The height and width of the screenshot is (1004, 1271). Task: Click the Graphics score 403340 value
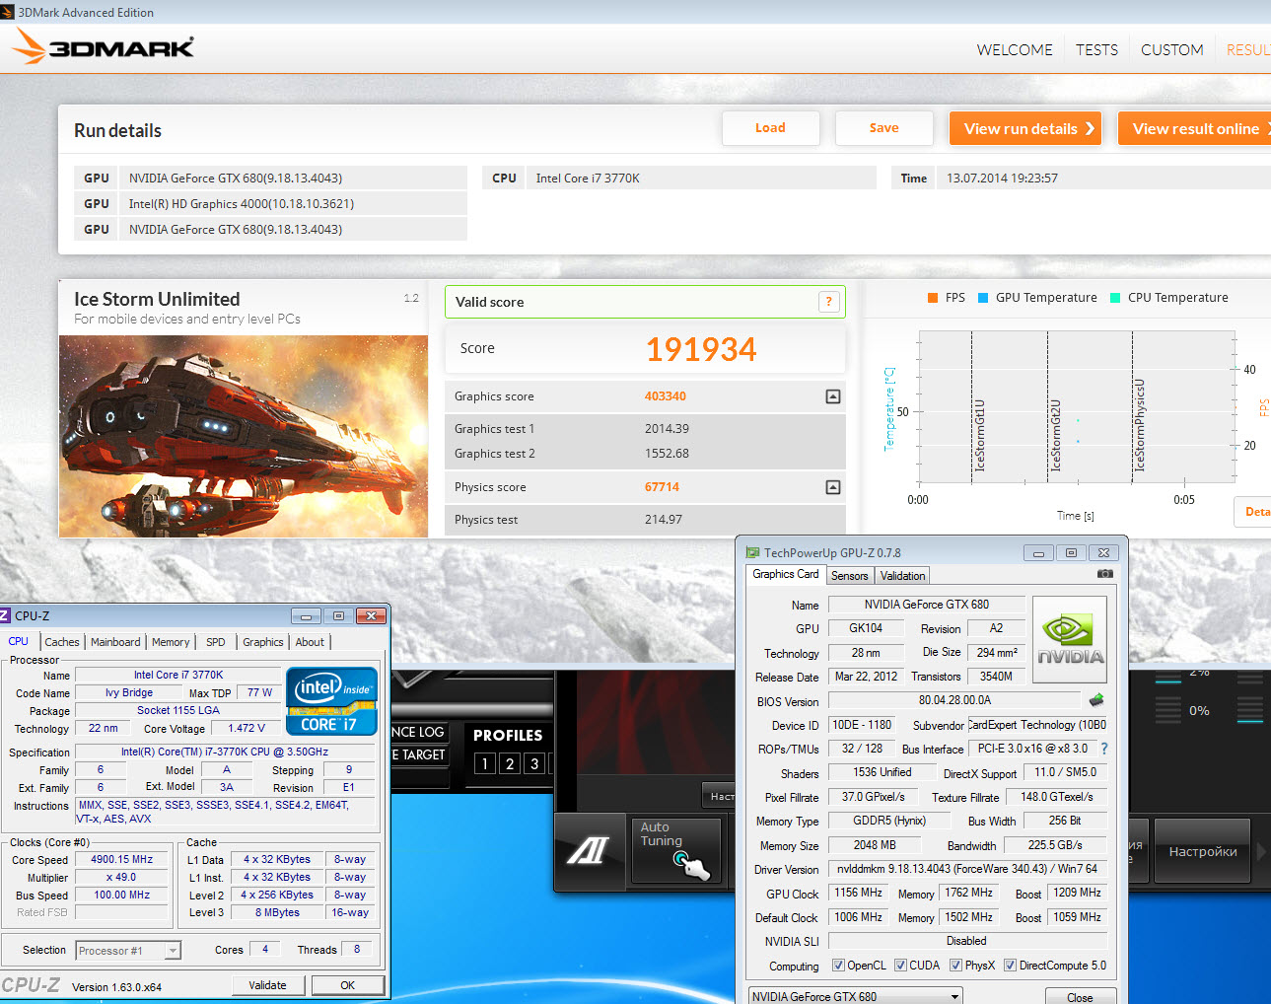tap(666, 396)
